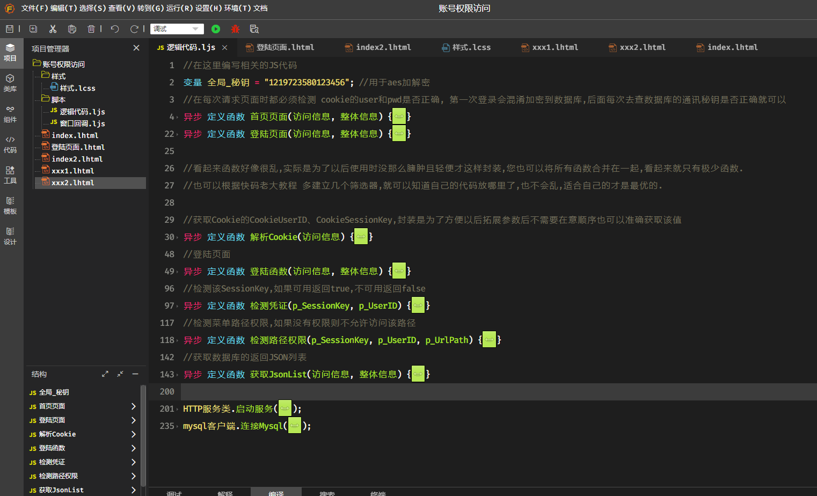
Task: Open the 转到(G) menu
Action: tap(150, 9)
